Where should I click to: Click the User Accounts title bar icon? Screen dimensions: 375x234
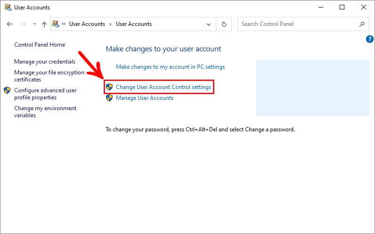coord(8,7)
